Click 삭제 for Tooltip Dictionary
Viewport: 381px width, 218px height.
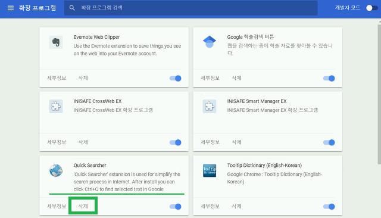(237, 206)
